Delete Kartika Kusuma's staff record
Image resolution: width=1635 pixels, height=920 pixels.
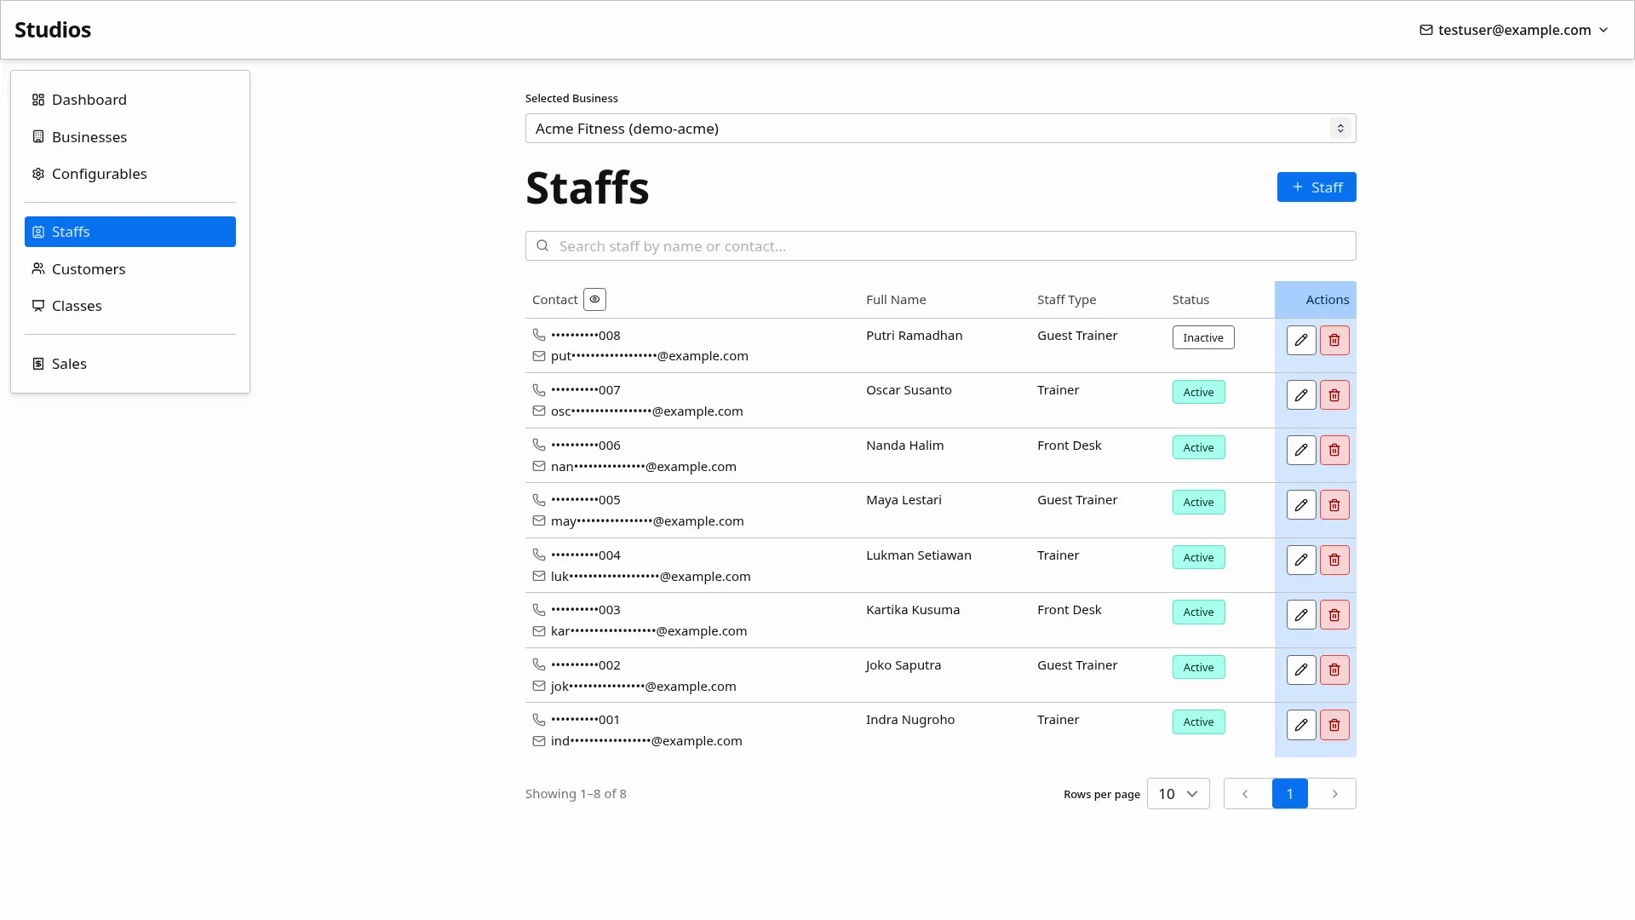[x=1334, y=615]
